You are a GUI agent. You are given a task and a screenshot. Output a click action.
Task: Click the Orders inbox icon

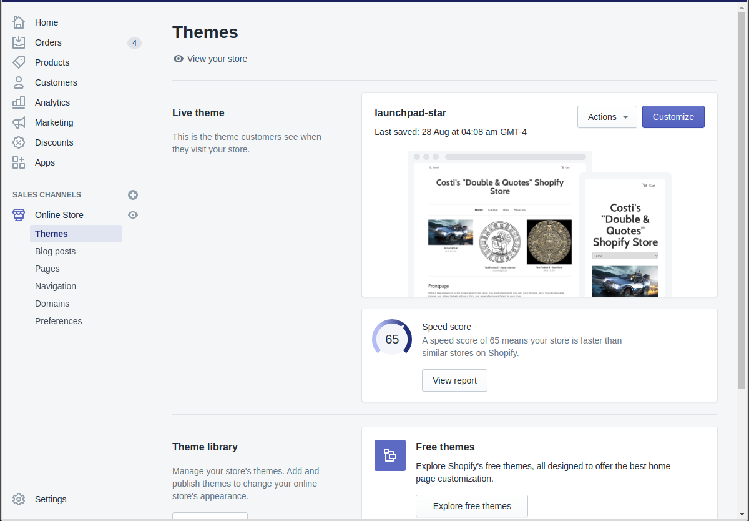19,42
